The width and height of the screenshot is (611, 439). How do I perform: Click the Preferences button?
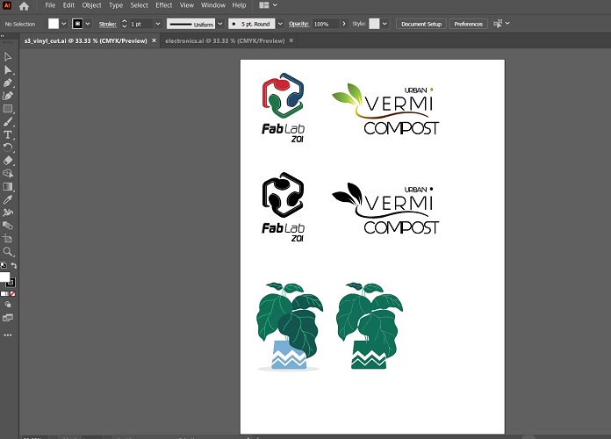[469, 24]
